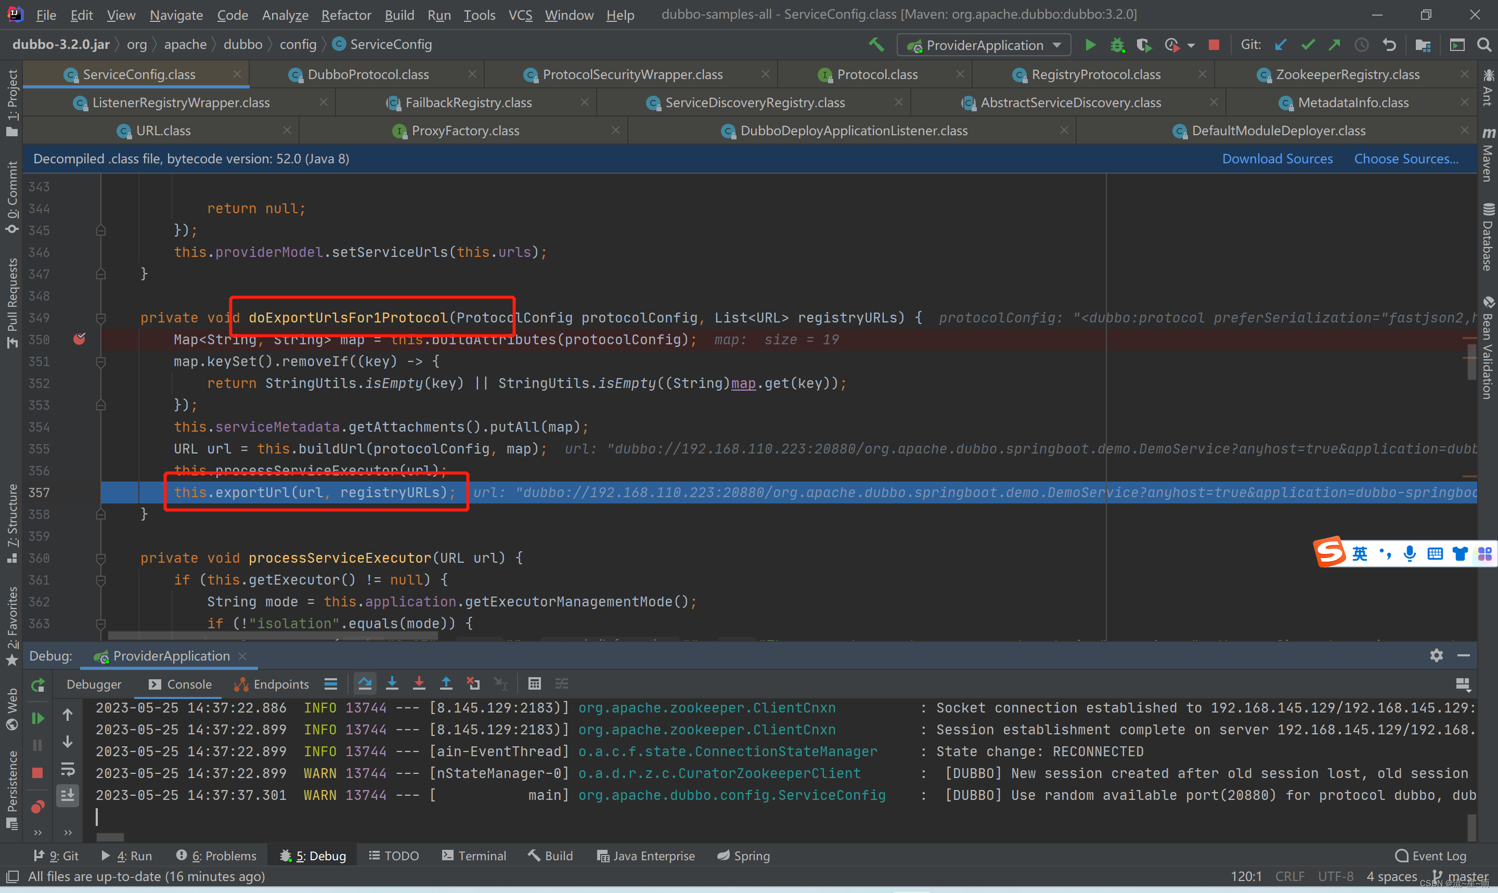Viewport: 1498px width, 893px height.
Task: Switch to the ZookeeperRegistry.class tab
Action: [1347, 74]
